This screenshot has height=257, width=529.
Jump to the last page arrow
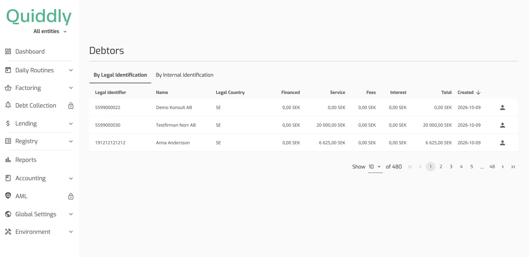click(513, 167)
